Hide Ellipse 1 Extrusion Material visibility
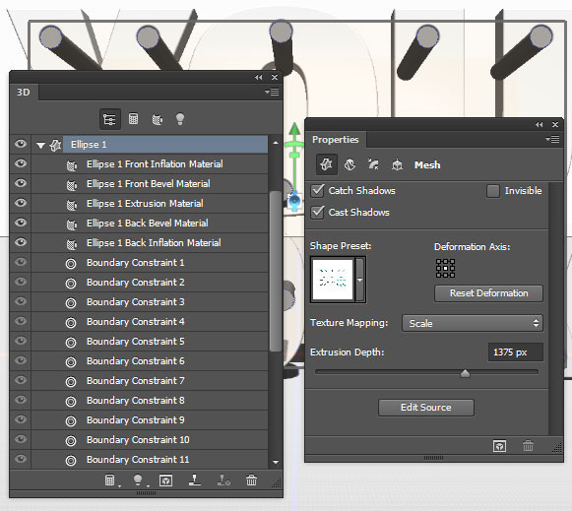The width and height of the screenshot is (572, 511). click(x=21, y=203)
